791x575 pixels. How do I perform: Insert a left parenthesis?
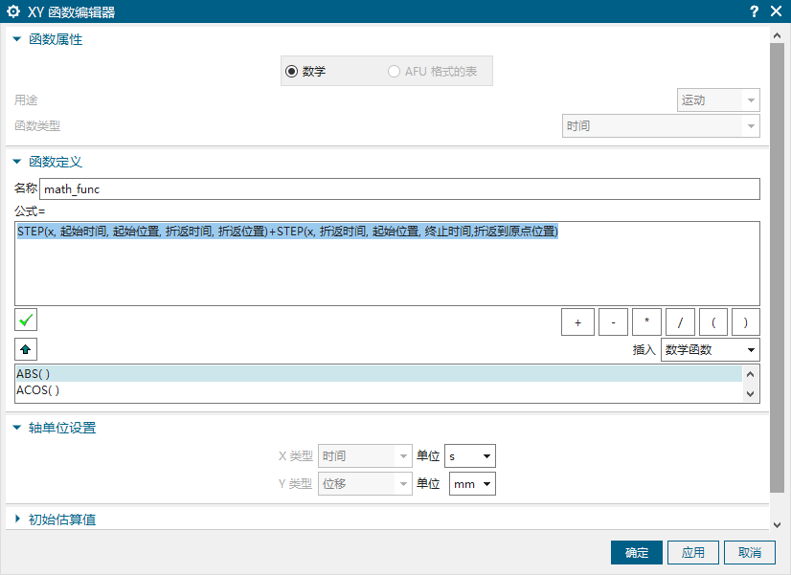tap(713, 322)
